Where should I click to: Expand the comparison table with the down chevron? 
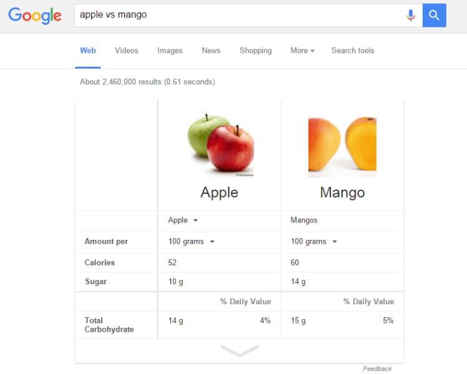coord(240,351)
